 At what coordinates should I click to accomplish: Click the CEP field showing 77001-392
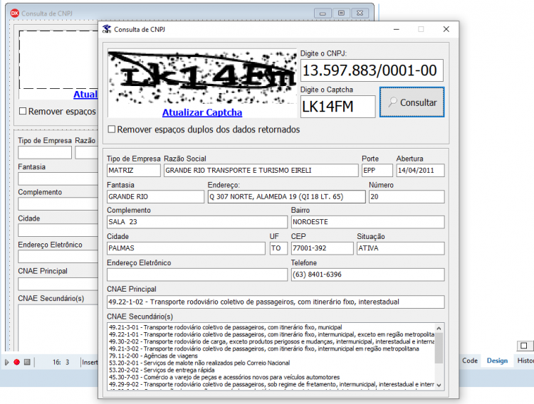coord(322,248)
